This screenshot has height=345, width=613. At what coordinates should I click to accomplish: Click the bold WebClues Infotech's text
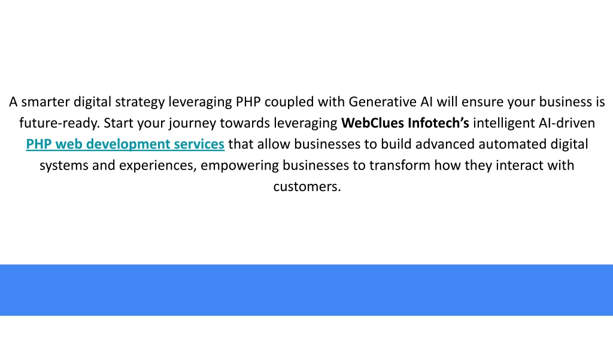(405, 123)
